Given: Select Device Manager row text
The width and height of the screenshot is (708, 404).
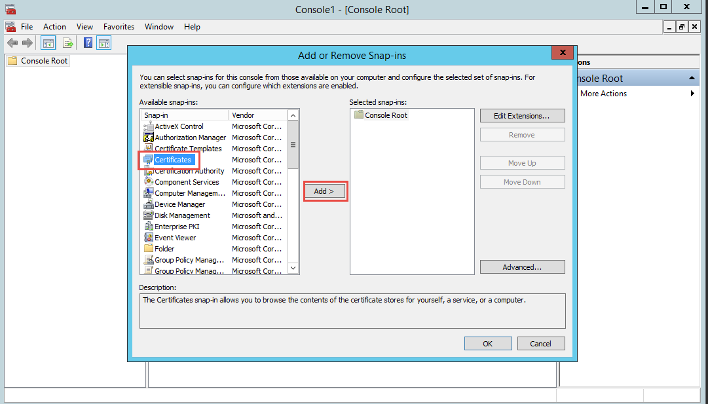Looking at the screenshot, I should coord(179,204).
